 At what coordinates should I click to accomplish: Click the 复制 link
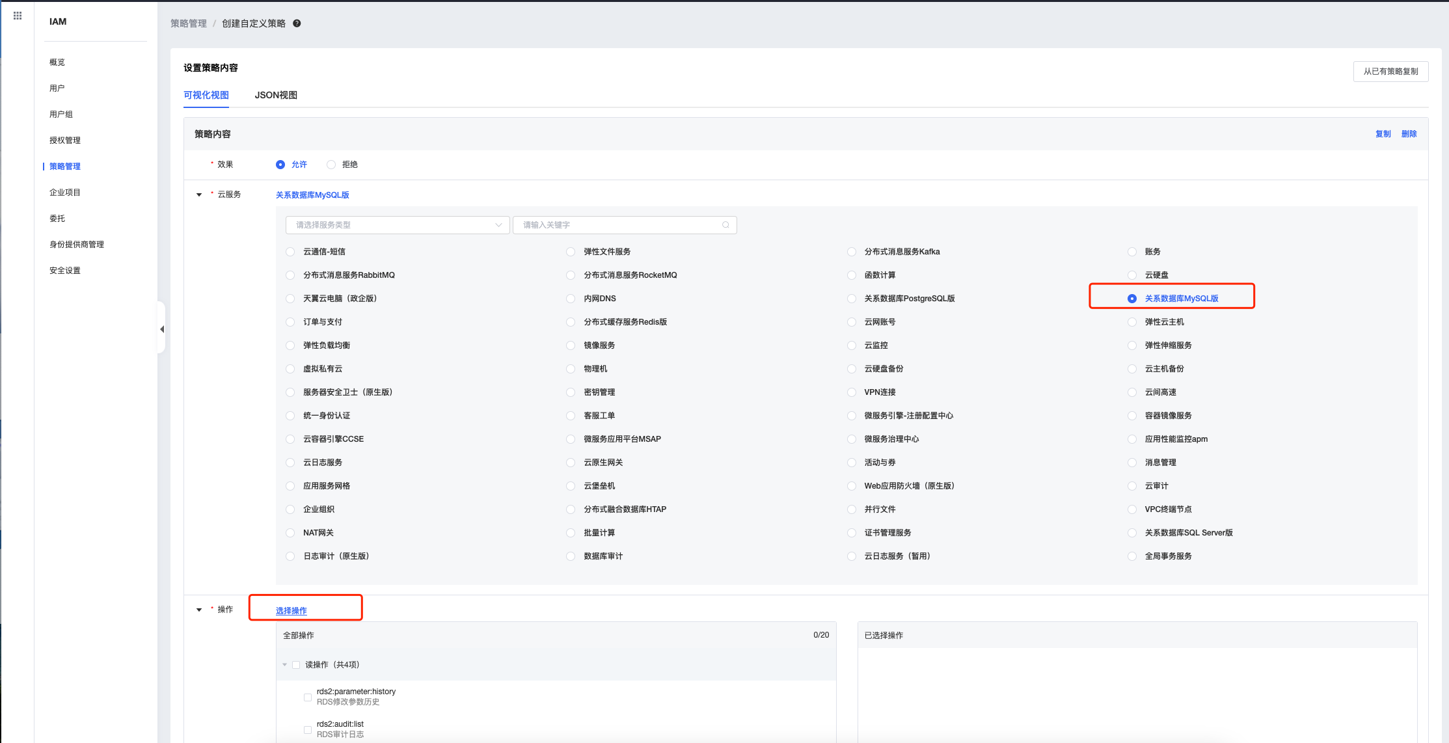pyautogui.click(x=1383, y=134)
